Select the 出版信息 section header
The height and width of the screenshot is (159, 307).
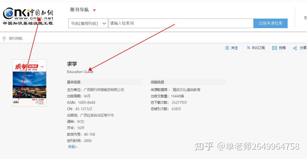point(157,82)
